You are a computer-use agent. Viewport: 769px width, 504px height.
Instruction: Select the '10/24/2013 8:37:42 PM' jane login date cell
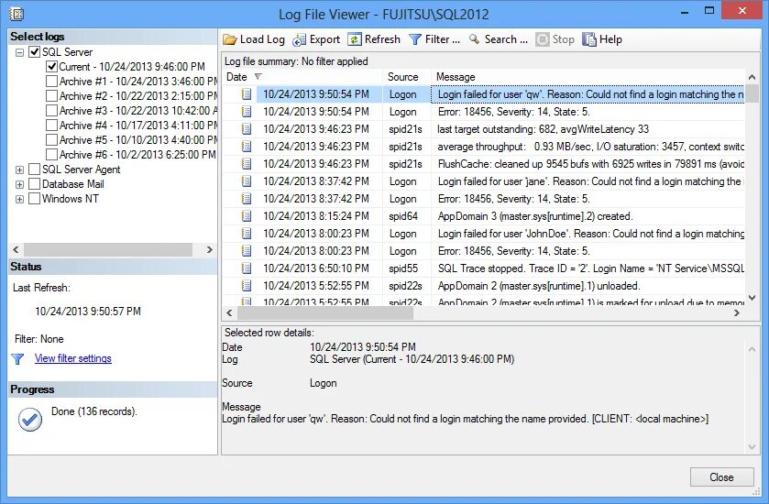click(316, 181)
